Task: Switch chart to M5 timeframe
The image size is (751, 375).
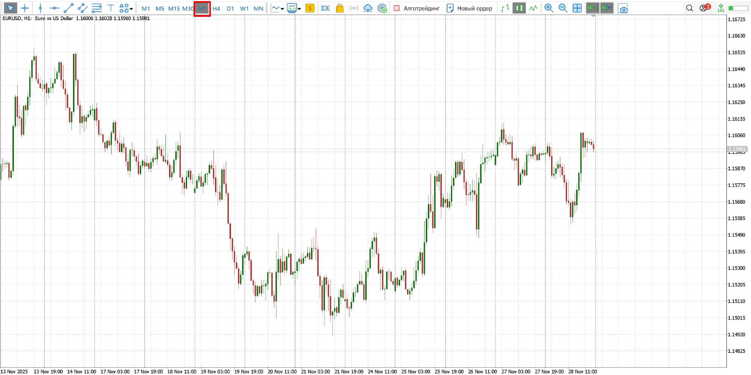Action: pos(160,8)
